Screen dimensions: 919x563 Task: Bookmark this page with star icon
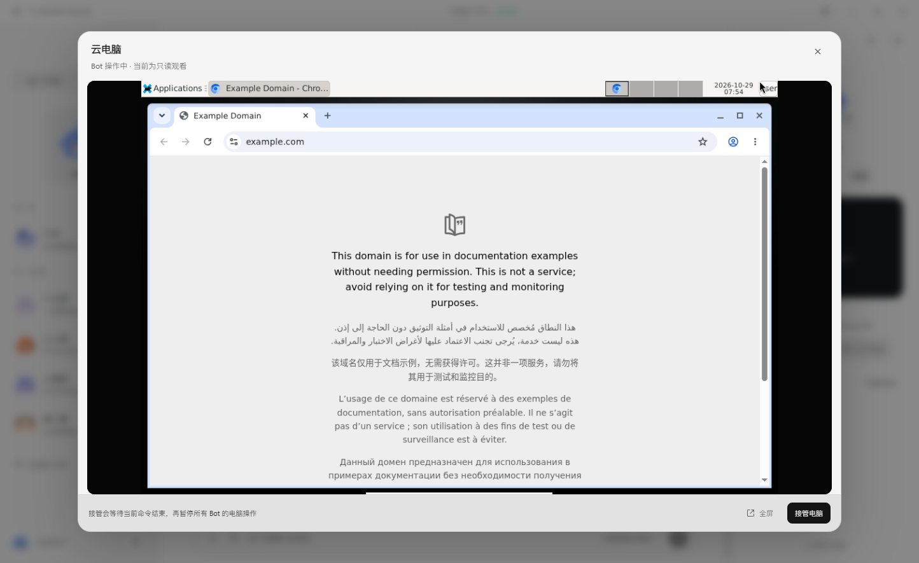pyautogui.click(x=703, y=142)
